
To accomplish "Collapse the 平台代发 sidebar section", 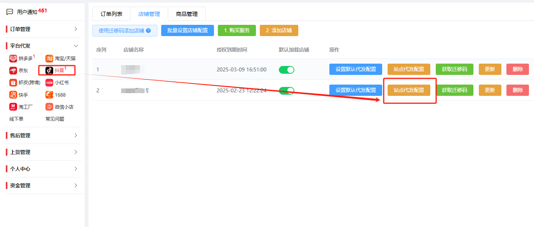I will 42,46.
